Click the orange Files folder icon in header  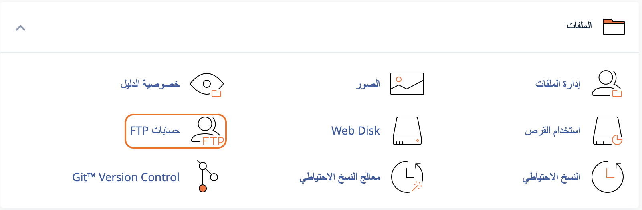point(614,27)
